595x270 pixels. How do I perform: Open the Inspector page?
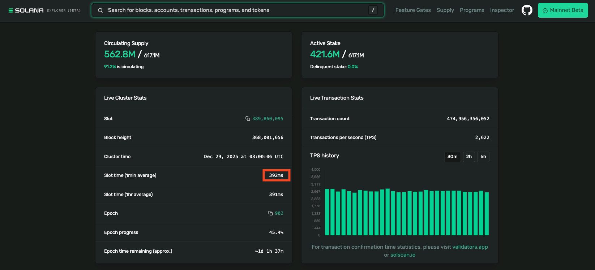click(x=502, y=10)
